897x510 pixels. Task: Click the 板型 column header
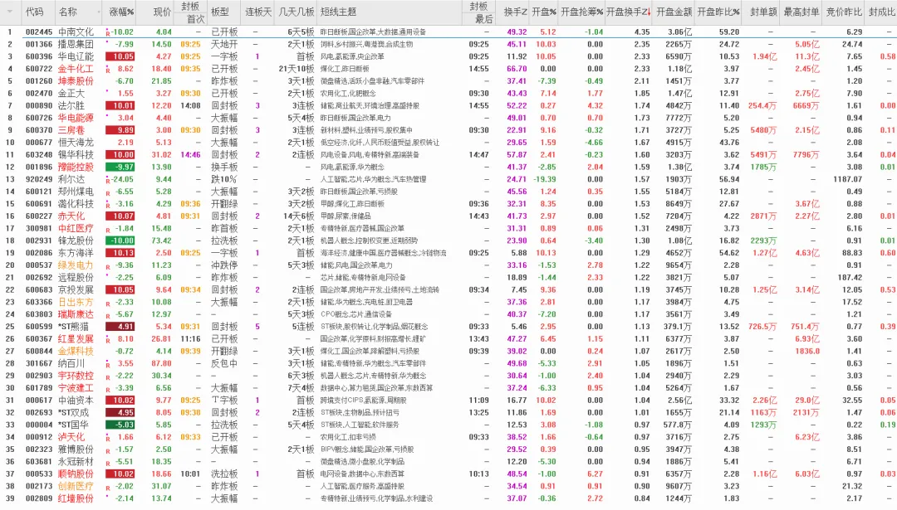[x=219, y=12]
